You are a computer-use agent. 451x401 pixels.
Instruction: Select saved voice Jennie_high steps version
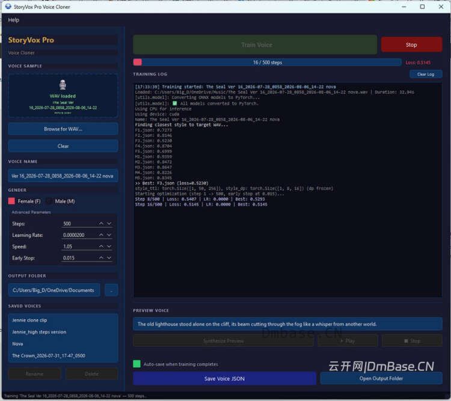63,332
